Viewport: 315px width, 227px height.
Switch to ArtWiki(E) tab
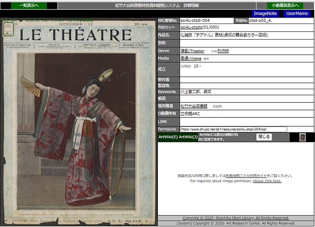(168, 137)
